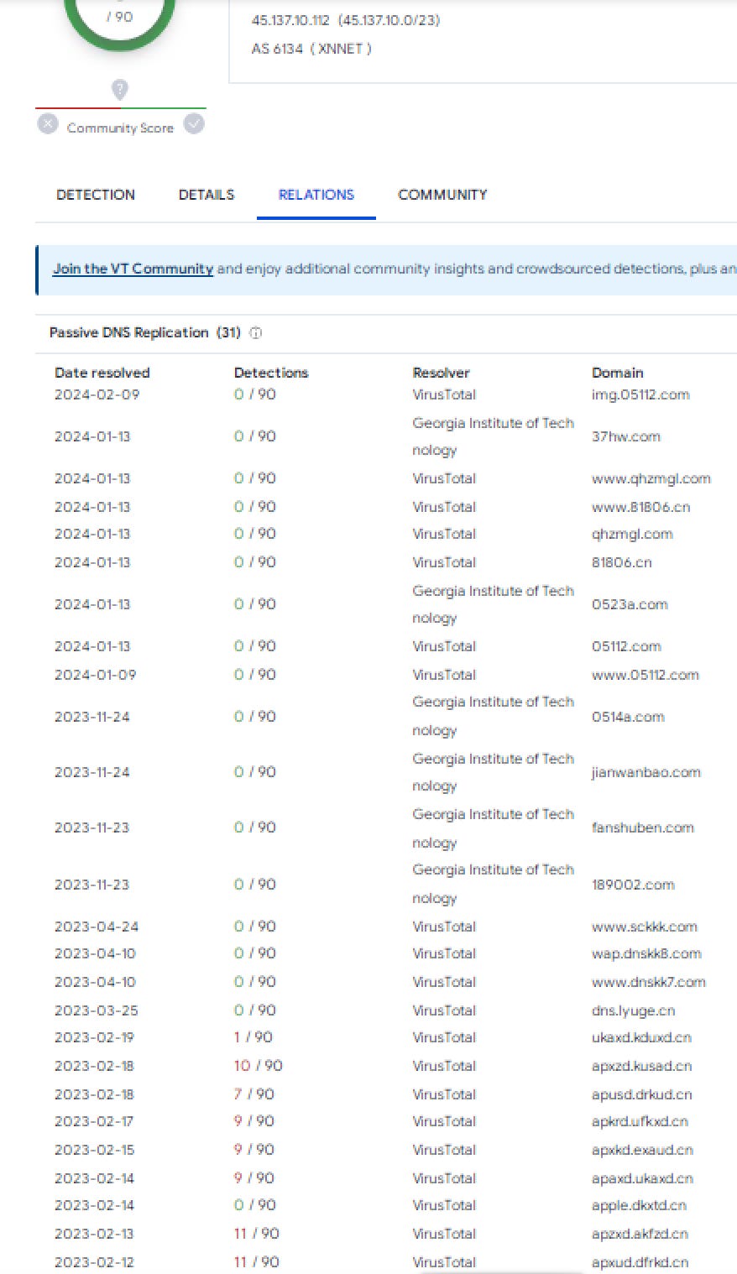The width and height of the screenshot is (737, 1274).
Task: Click the 7 / 90 detection score
Action: (x=254, y=1094)
